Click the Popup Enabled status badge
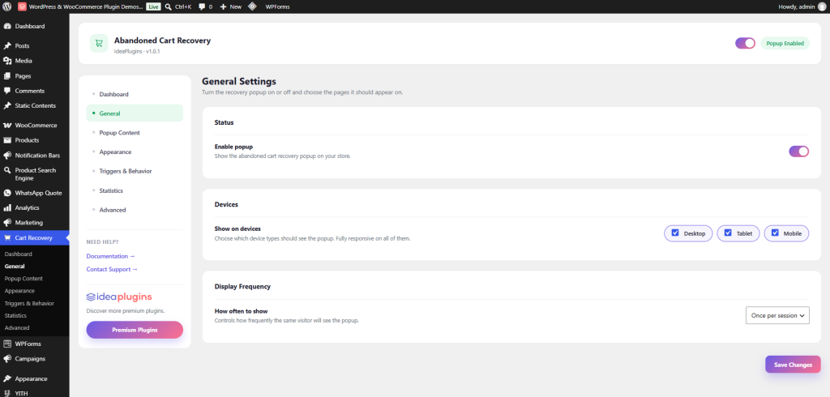This screenshot has height=397, width=830. [x=785, y=44]
